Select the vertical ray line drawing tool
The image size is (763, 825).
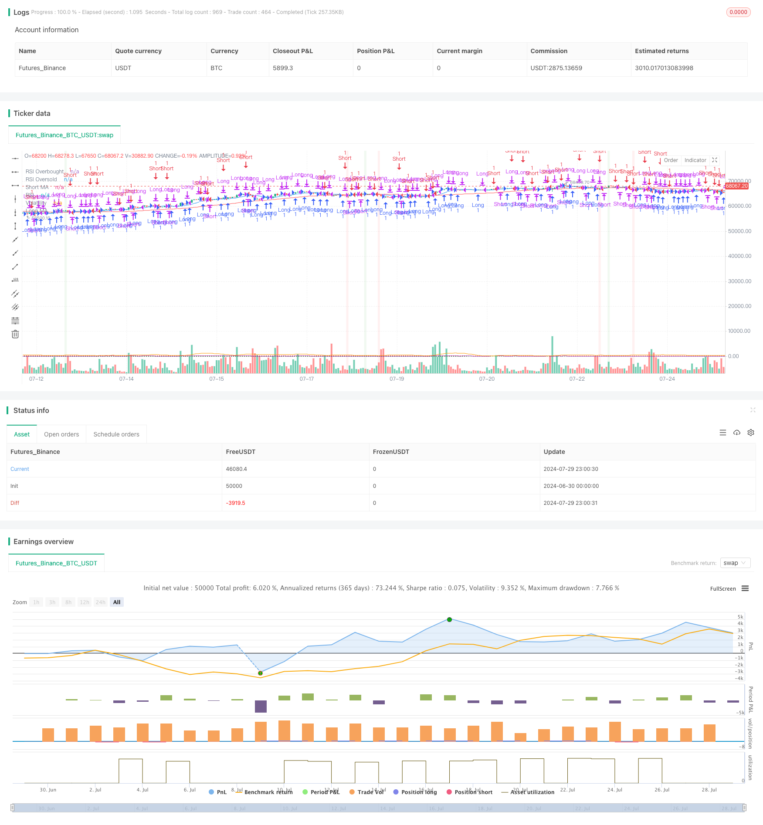(15, 213)
